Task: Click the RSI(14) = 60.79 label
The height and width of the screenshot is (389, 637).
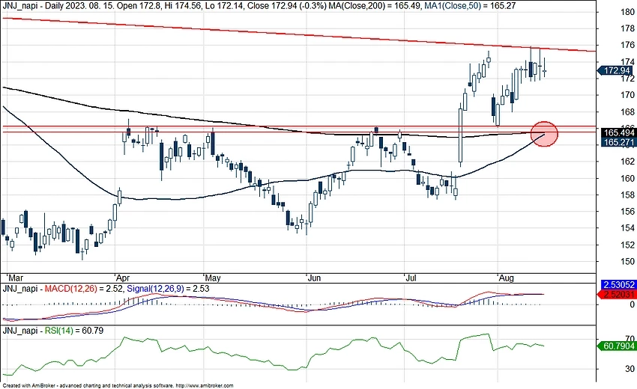Action: (74, 331)
